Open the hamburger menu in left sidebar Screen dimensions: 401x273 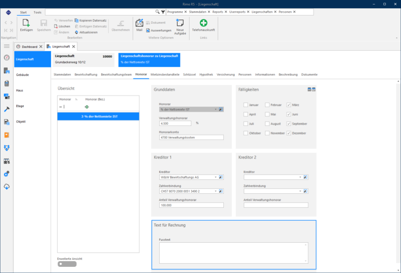(x=7, y=46)
